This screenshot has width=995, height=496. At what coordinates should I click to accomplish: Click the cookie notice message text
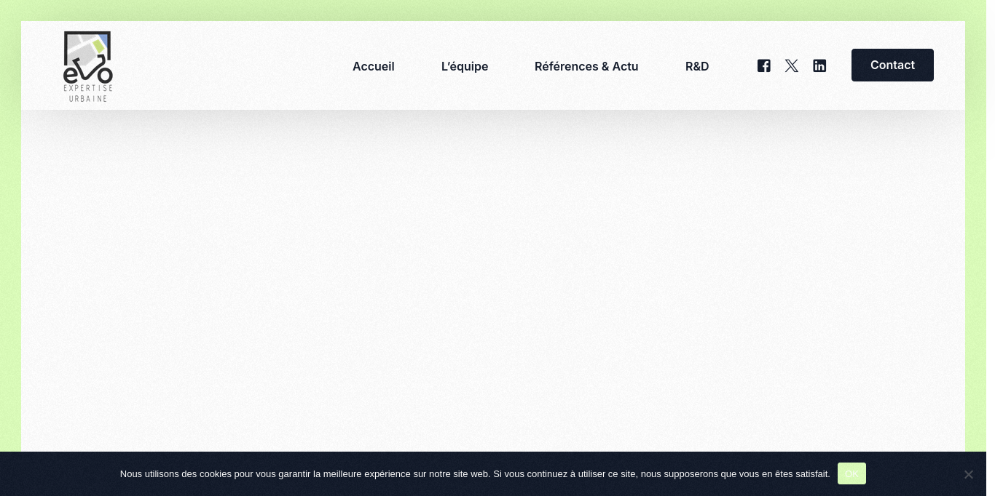click(475, 474)
